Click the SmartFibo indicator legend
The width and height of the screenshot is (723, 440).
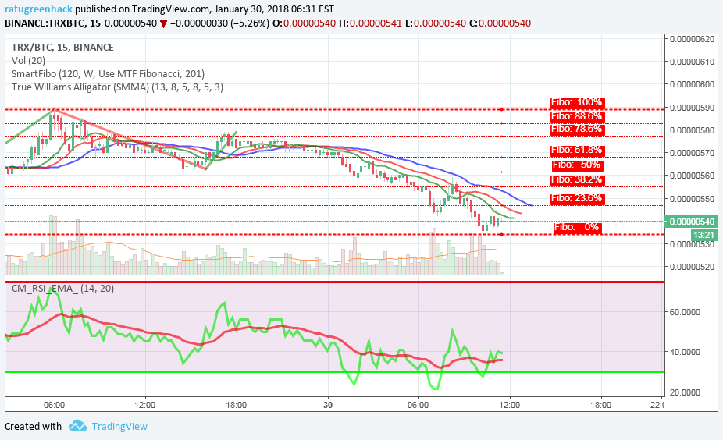[108, 73]
